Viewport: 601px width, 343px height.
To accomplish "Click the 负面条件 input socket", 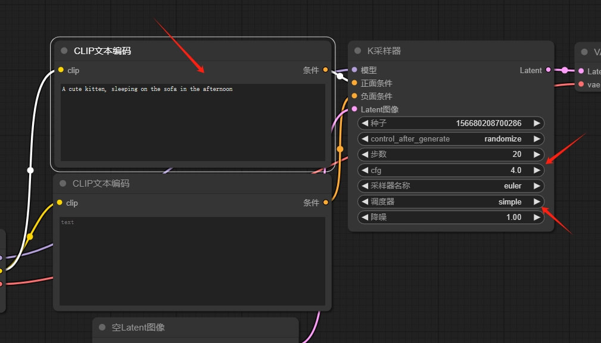I will tap(354, 96).
